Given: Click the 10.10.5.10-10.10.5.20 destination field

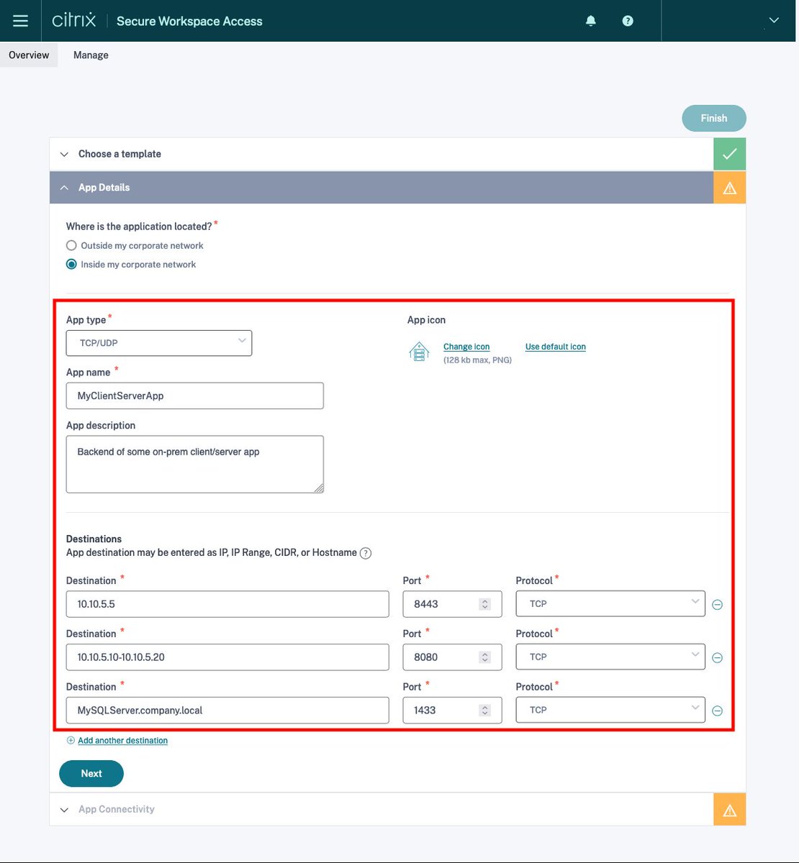Looking at the screenshot, I should [x=227, y=657].
